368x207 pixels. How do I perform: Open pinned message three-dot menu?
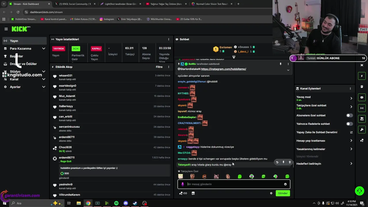point(288,64)
